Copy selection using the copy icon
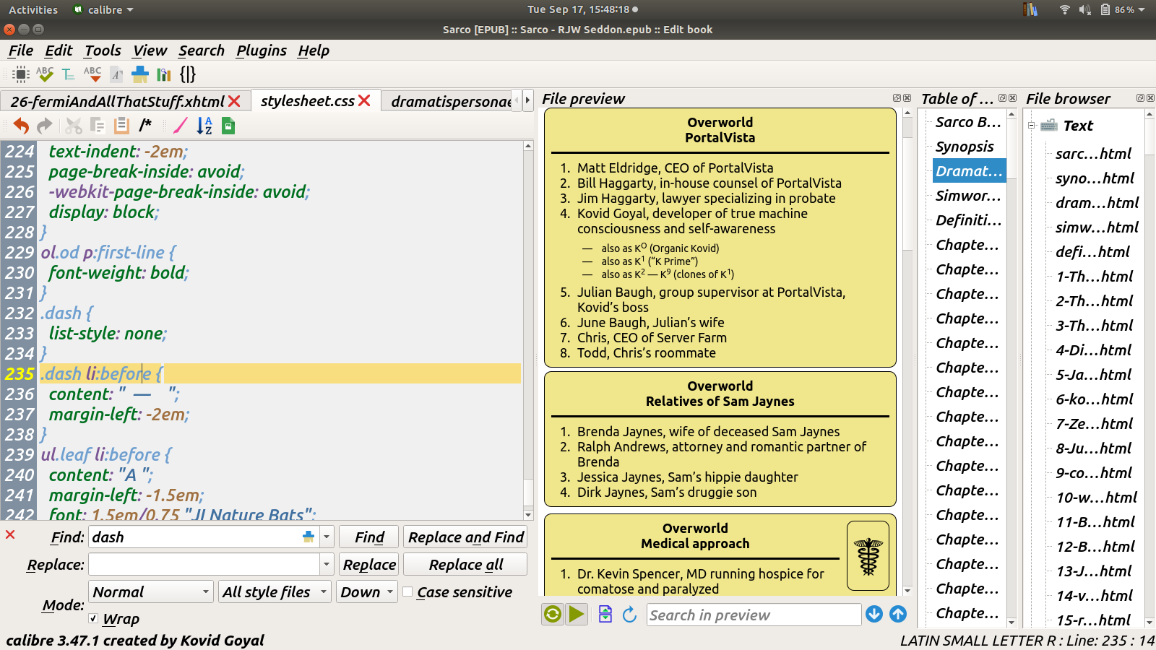1156x650 pixels. 98,126
